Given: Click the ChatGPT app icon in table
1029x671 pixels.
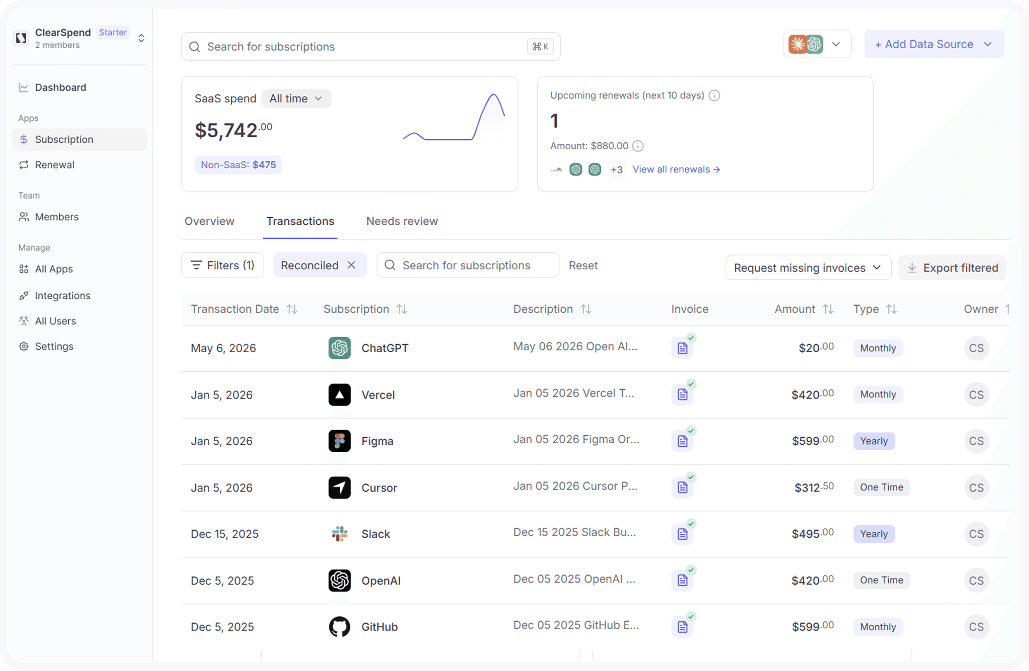Looking at the screenshot, I should click(x=339, y=348).
